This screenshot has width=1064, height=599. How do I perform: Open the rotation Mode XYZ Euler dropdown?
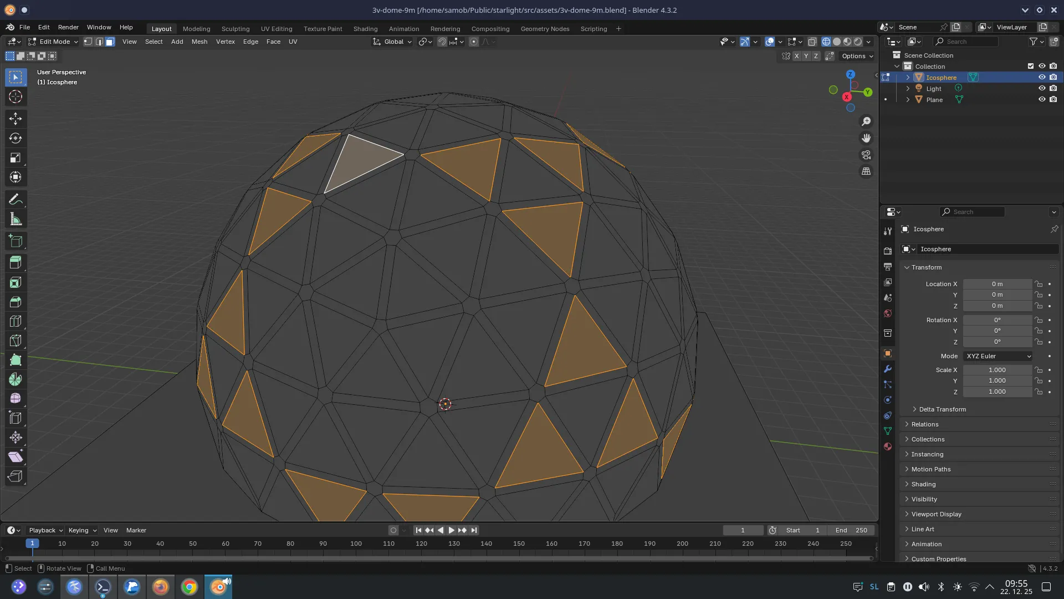(x=996, y=356)
